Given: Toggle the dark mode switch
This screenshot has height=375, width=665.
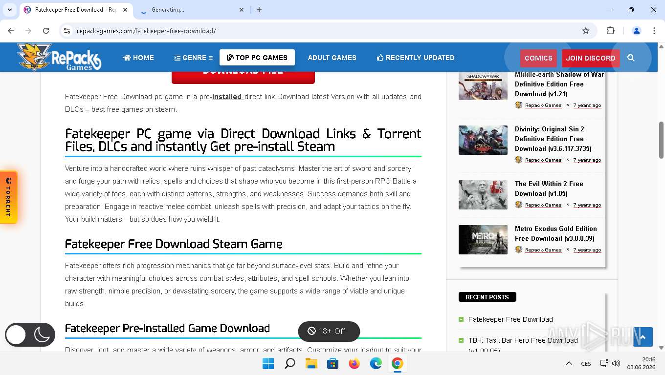Looking at the screenshot, I should (30, 334).
